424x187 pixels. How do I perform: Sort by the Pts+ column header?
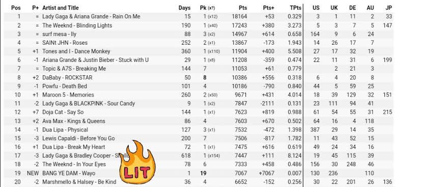269,8
